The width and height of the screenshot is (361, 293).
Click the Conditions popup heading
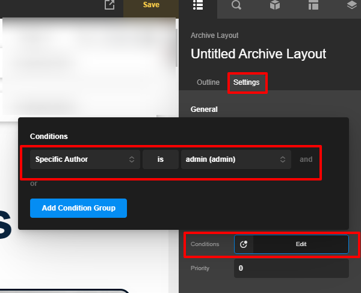pyautogui.click(x=49, y=137)
